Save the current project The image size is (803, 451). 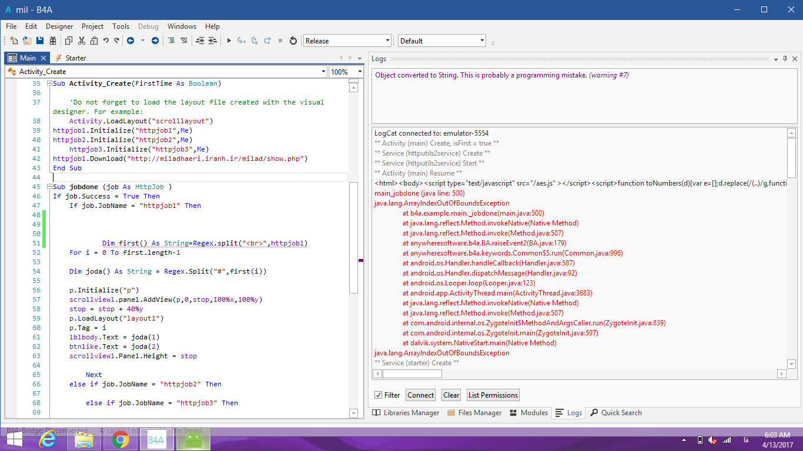coord(40,41)
